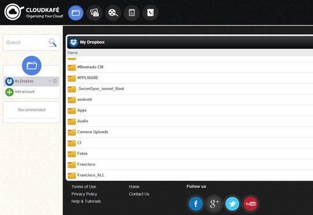Expand the My Dropbox account dropdown arrow
This screenshot has width=313, height=215.
tap(49, 81)
